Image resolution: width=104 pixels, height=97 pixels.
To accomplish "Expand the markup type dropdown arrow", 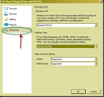I will [96, 47].
